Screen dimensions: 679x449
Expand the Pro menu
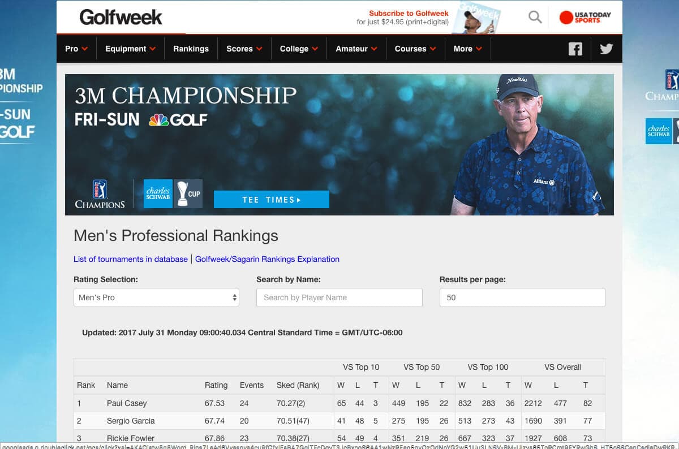click(76, 49)
